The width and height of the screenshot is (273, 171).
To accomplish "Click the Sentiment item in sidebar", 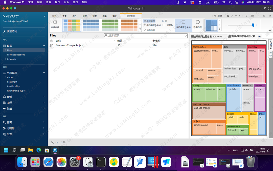I will point(12,82).
